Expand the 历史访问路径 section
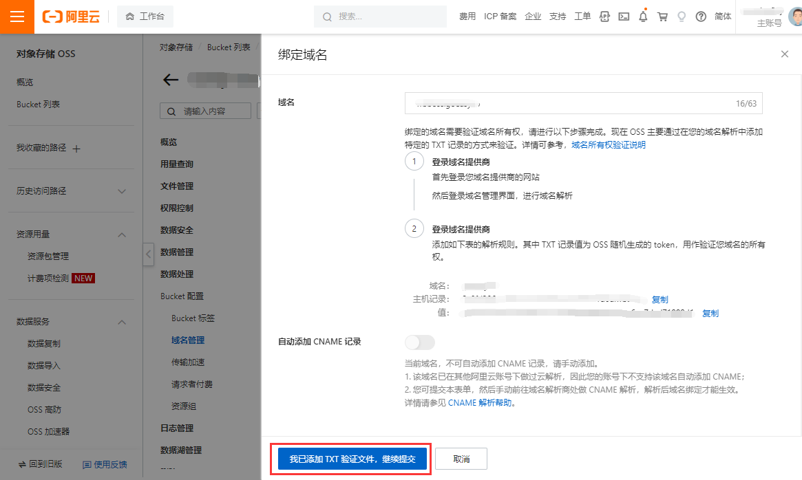Screen dimensions: 802x480 (122, 191)
